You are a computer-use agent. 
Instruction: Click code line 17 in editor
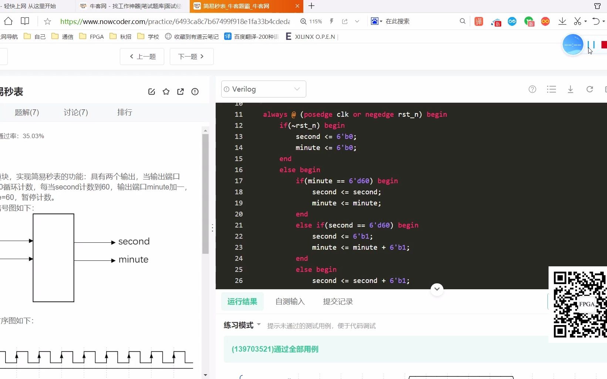point(347,181)
